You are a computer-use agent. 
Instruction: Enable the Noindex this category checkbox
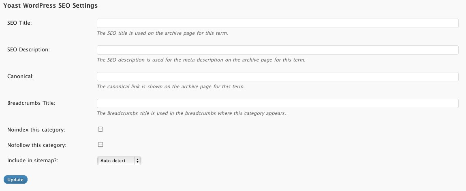point(100,129)
